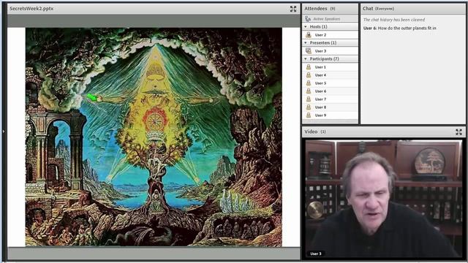Expand the collapsed left side panel arrow
Image resolution: width=468 pixels, height=263 pixels.
[3, 131]
